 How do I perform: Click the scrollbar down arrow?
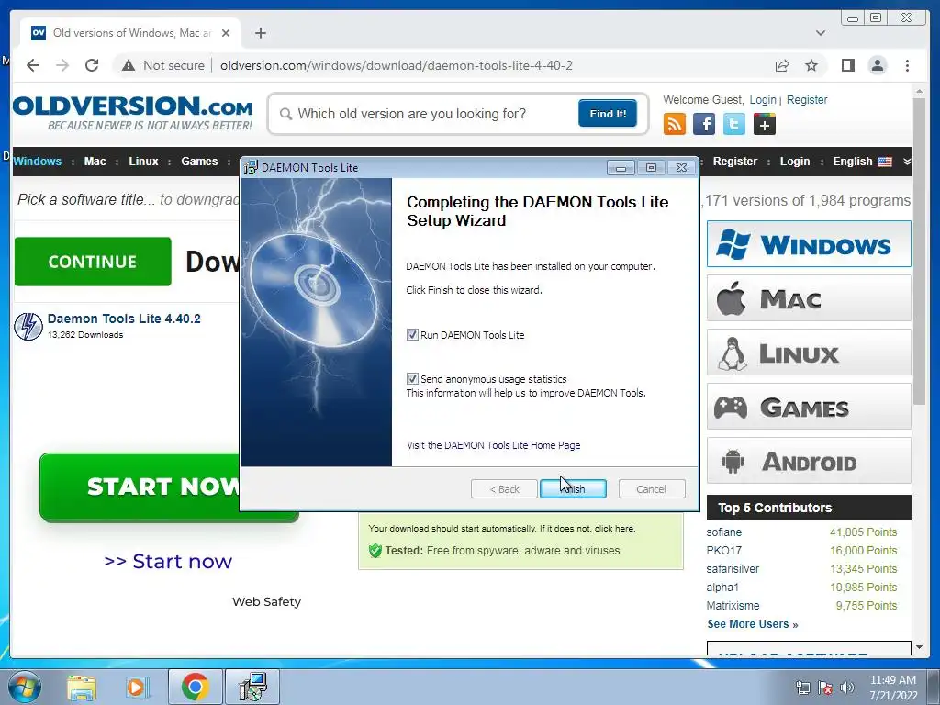(919, 647)
